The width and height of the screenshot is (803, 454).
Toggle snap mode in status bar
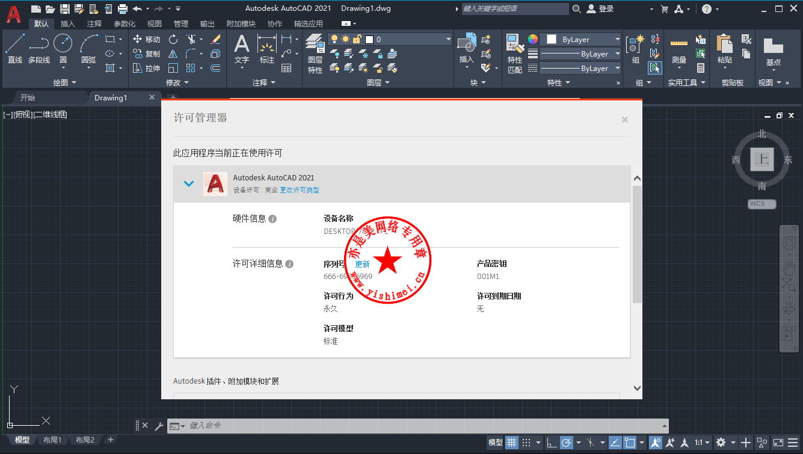coord(526,443)
